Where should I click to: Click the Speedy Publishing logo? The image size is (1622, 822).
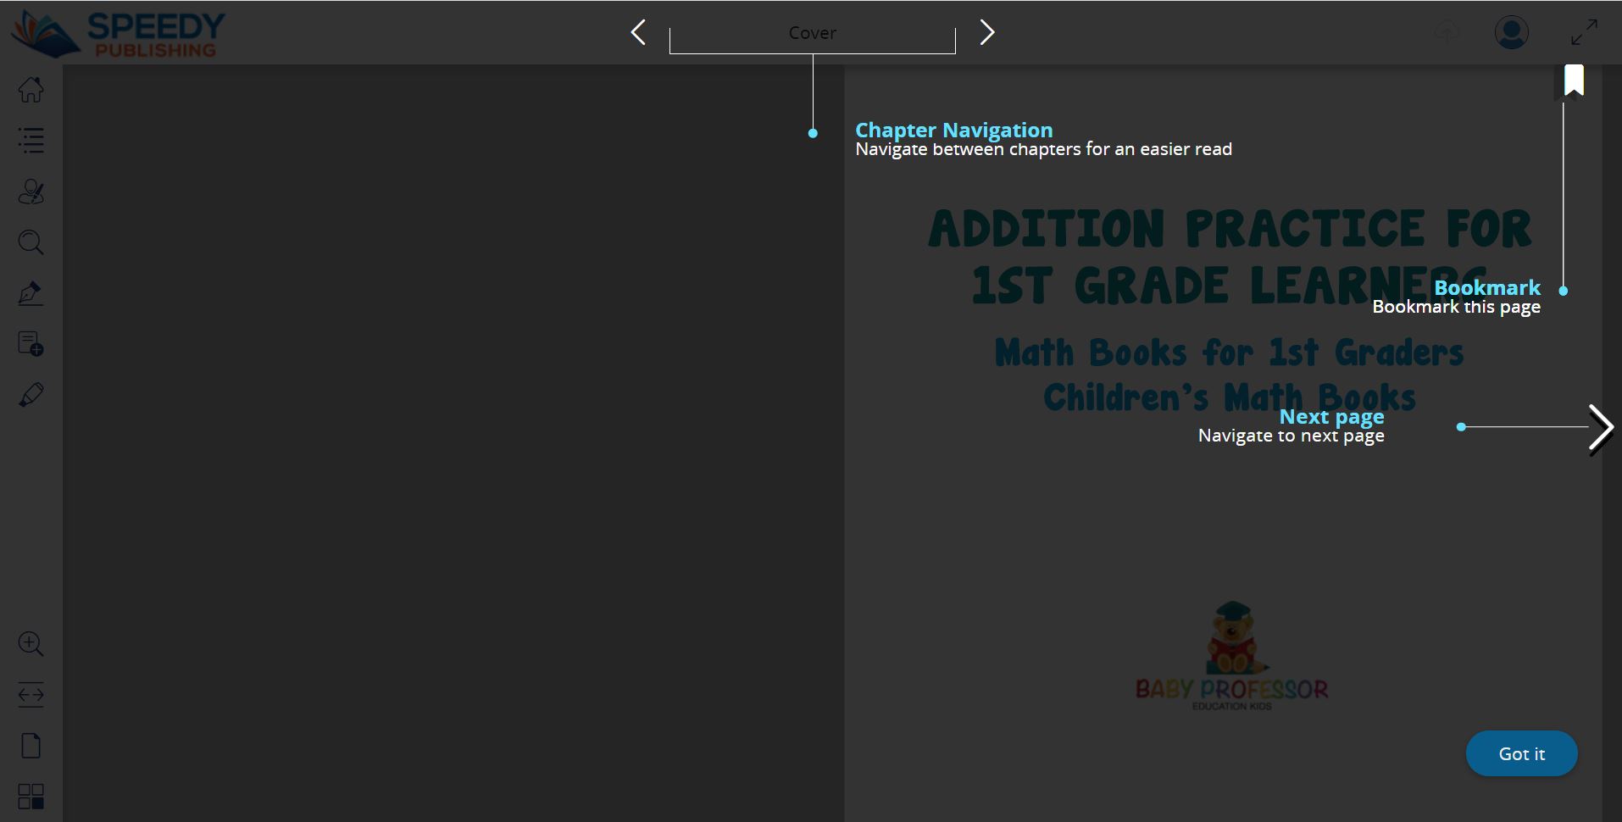point(118,34)
